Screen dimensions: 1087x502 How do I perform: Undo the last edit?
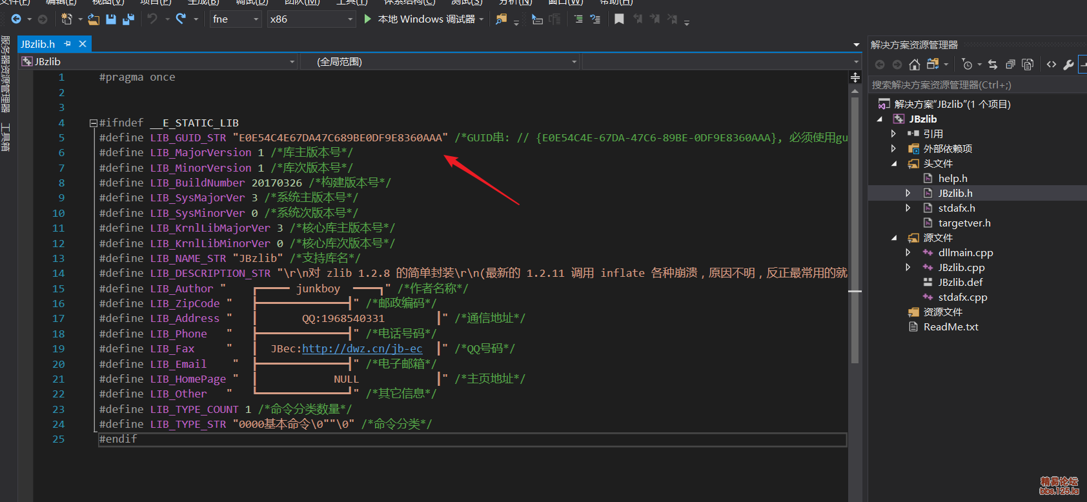tap(152, 19)
